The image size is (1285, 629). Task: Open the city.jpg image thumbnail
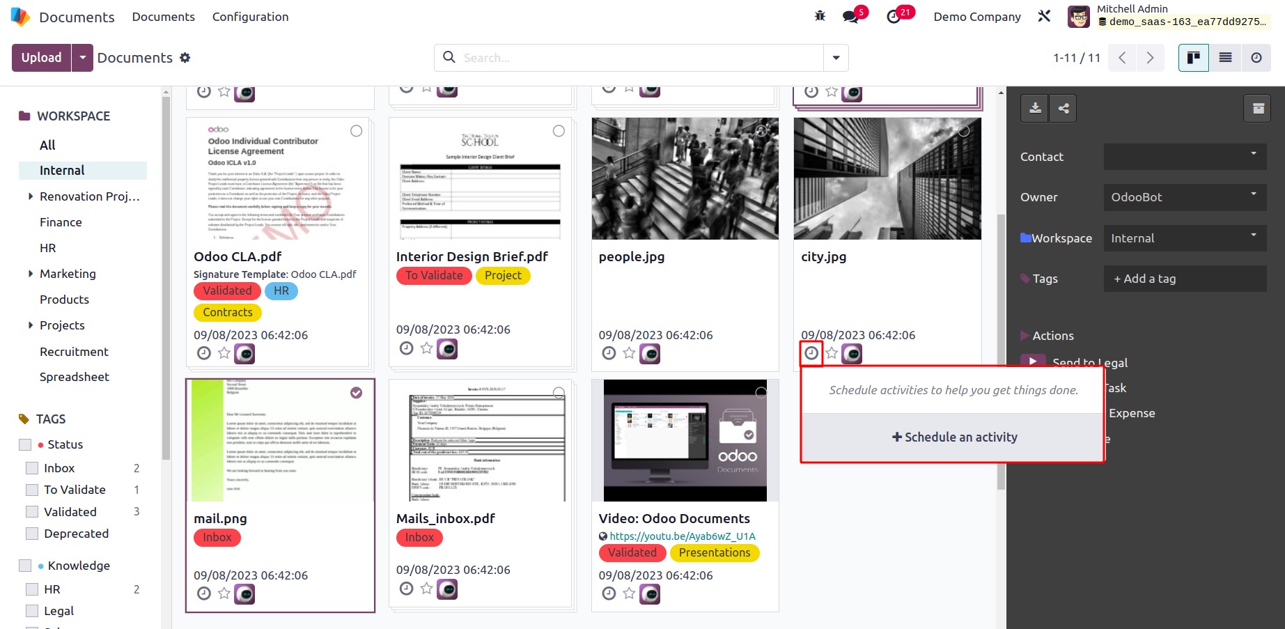point(887,178)
